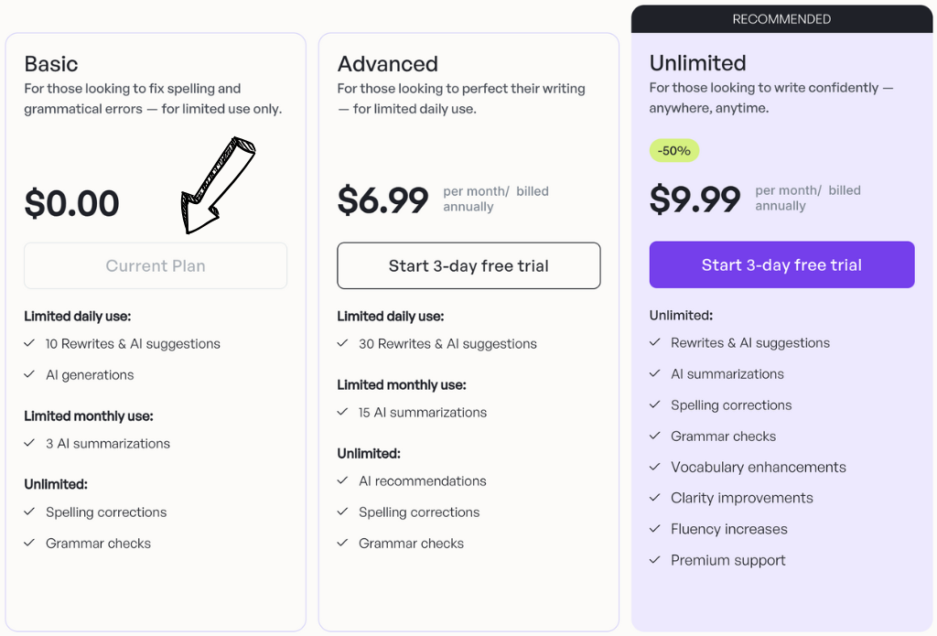The width and height of the screenshot is (937, 636).
Task: Click the green -50% discount badge
Action: (674, 150)
